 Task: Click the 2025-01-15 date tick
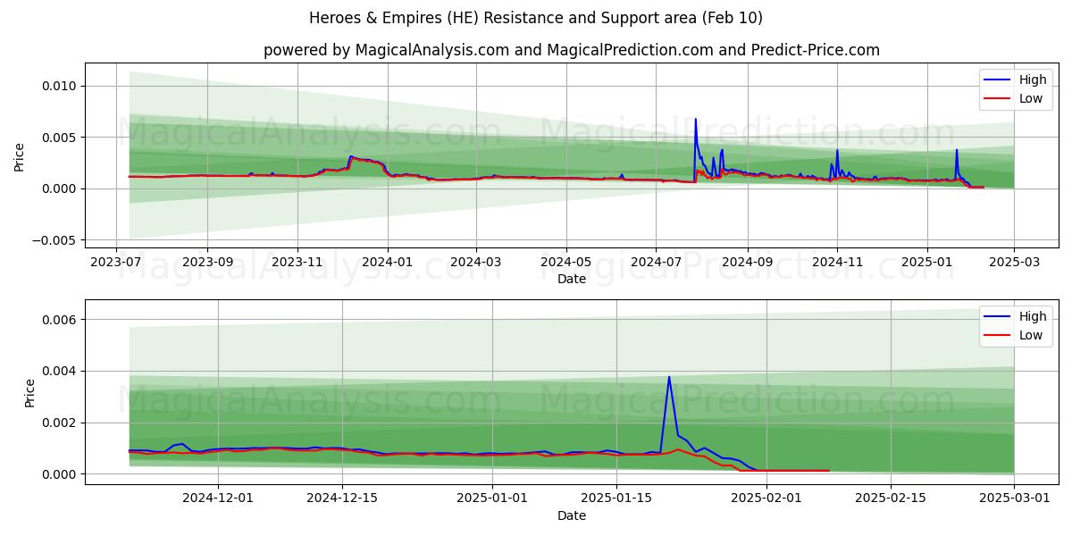(616, 498)
